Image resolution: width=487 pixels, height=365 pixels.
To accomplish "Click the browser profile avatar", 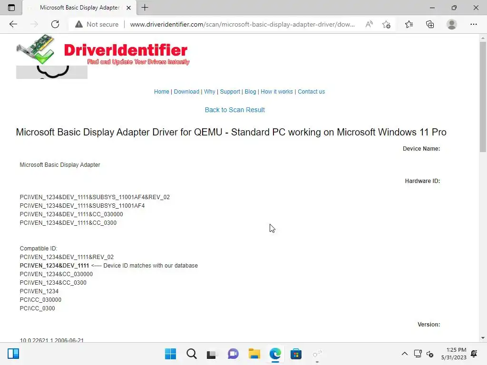I will [x=452, y=24].
